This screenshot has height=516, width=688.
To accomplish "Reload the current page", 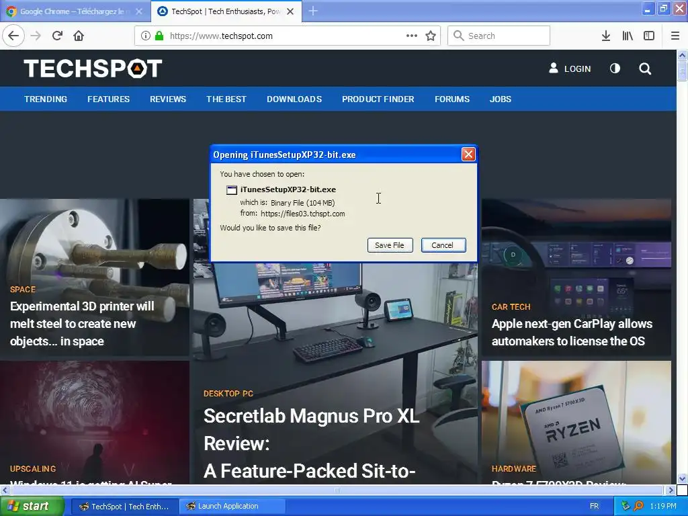I will tap(58, 36).
